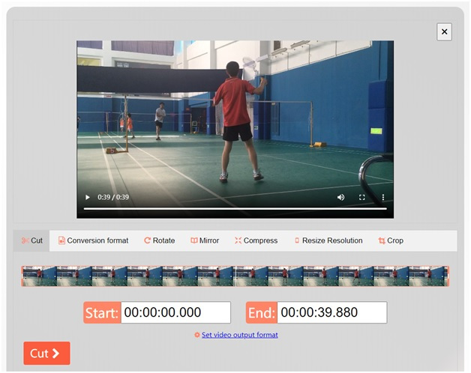Go to the Compress tab
471x373 pixels.
(256, 240)
